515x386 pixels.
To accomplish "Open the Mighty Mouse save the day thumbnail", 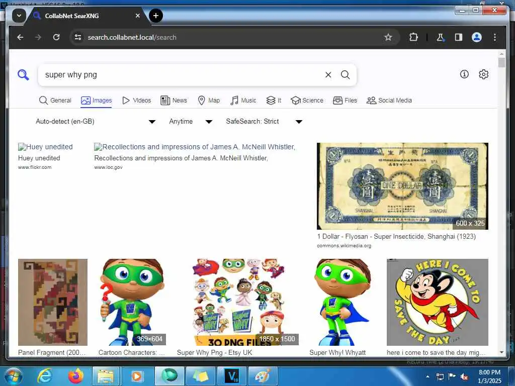I will tap(438, 302).
